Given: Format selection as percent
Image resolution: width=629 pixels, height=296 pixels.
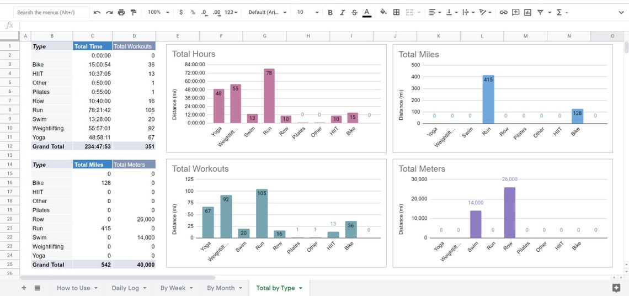Looking at the screenshot, I should point(193,13).
